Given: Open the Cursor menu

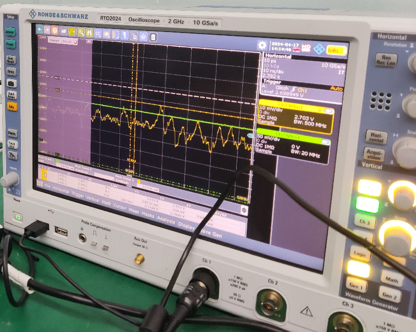Looking at the screenshot, I should tap(120, 207).
